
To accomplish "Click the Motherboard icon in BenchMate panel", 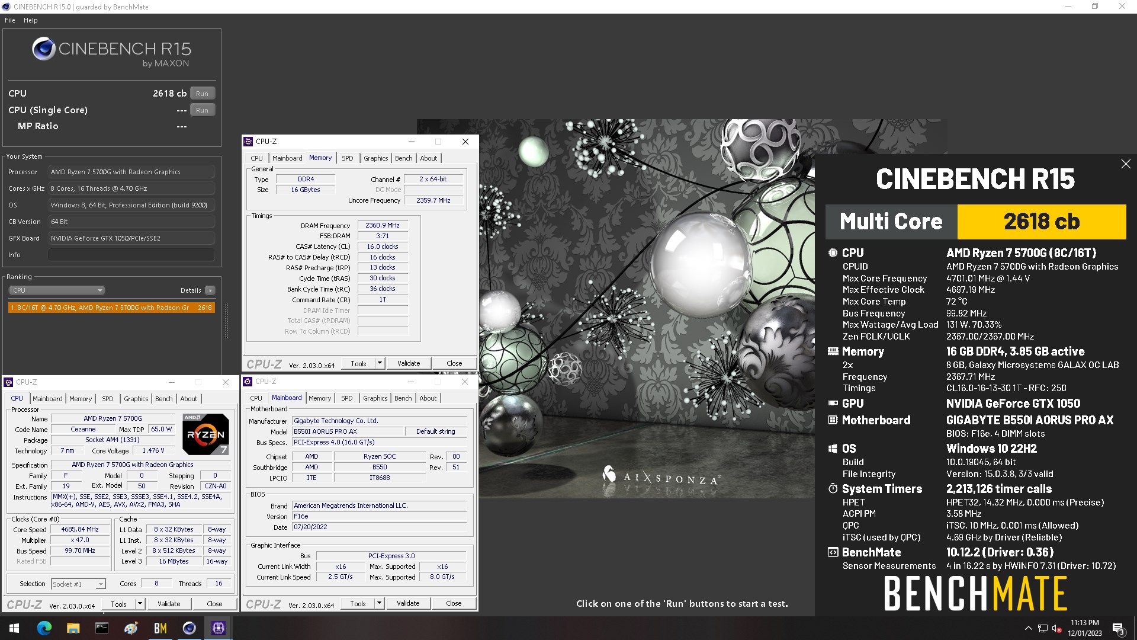I will (x=833, y=420).
